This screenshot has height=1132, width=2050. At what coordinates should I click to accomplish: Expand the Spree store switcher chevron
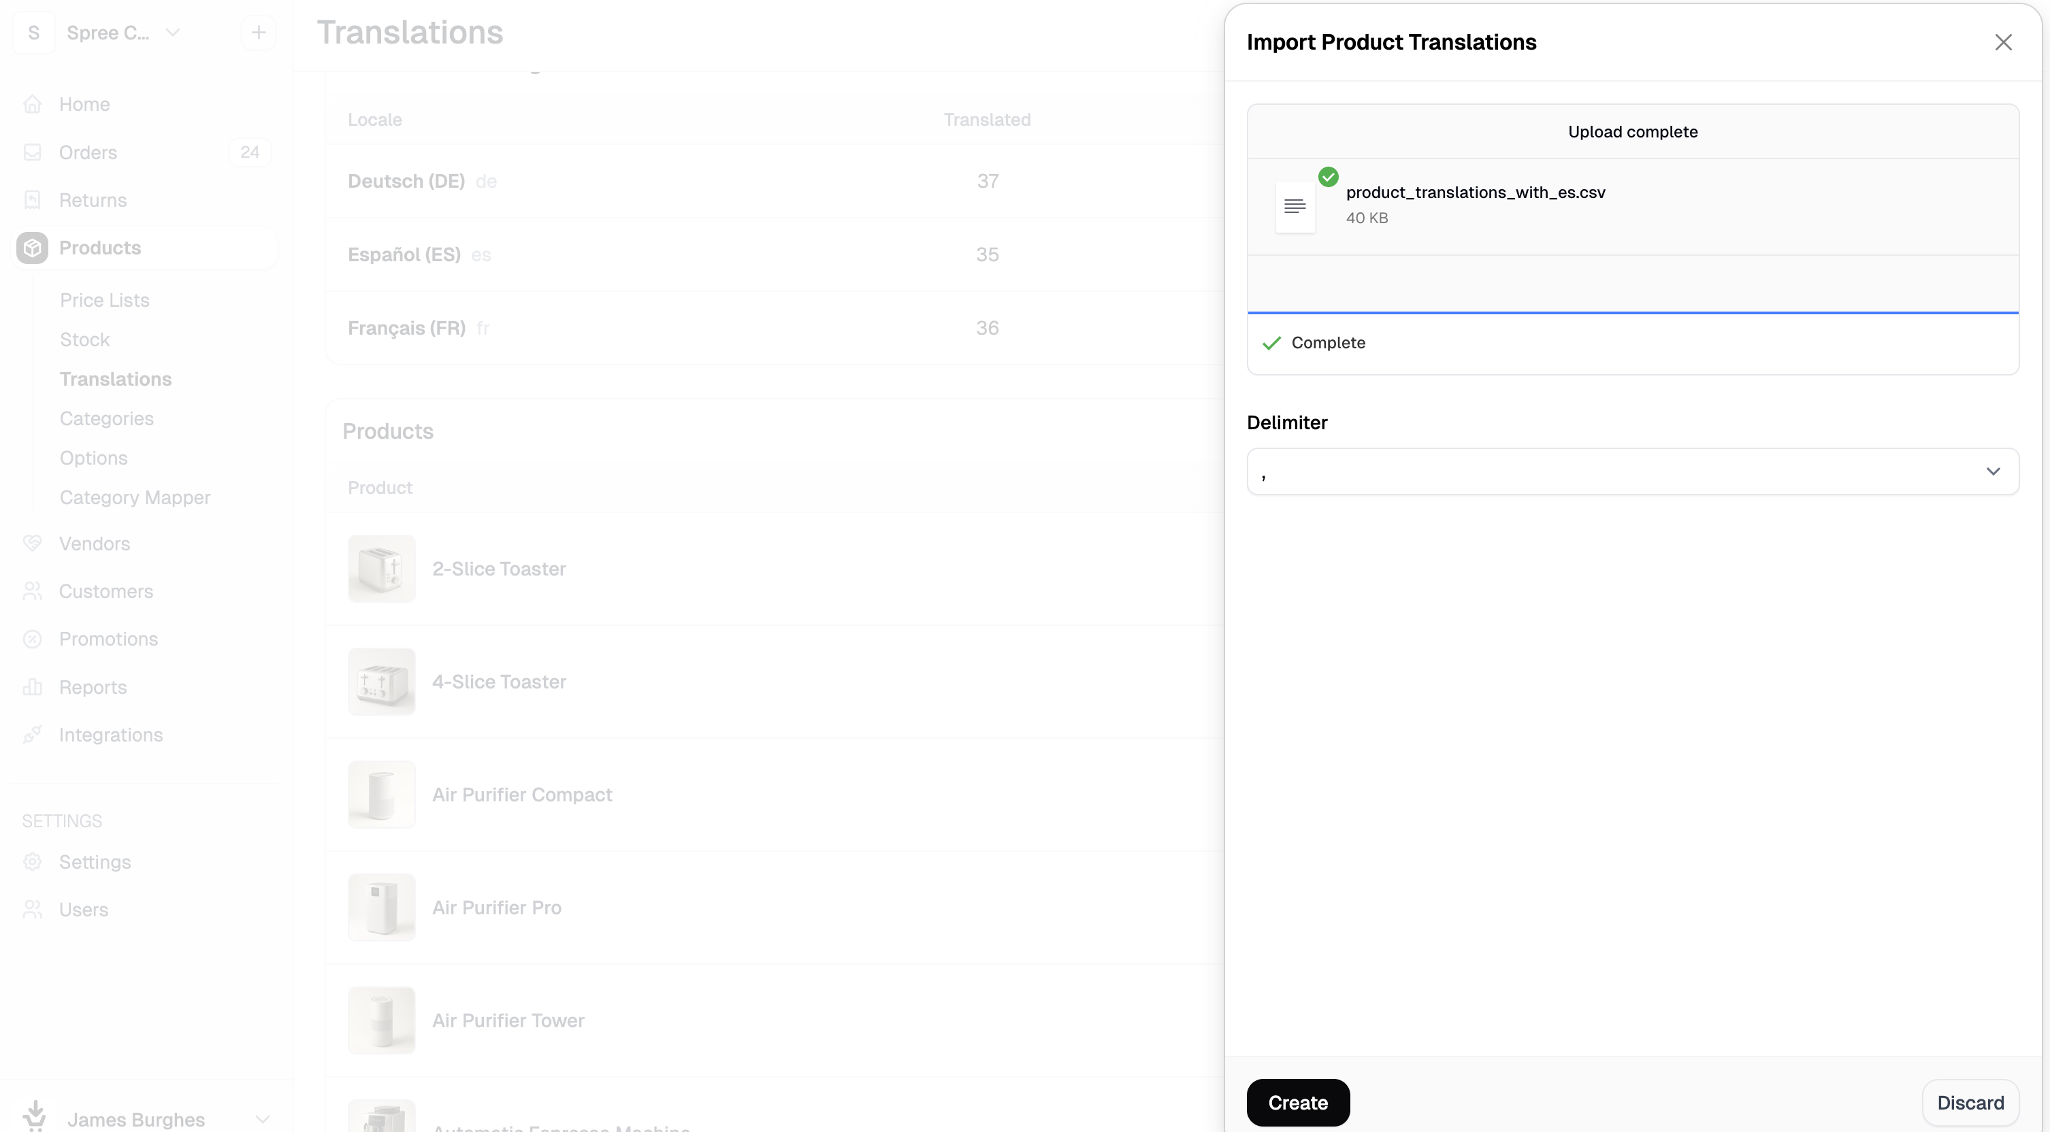coord(173,33)
